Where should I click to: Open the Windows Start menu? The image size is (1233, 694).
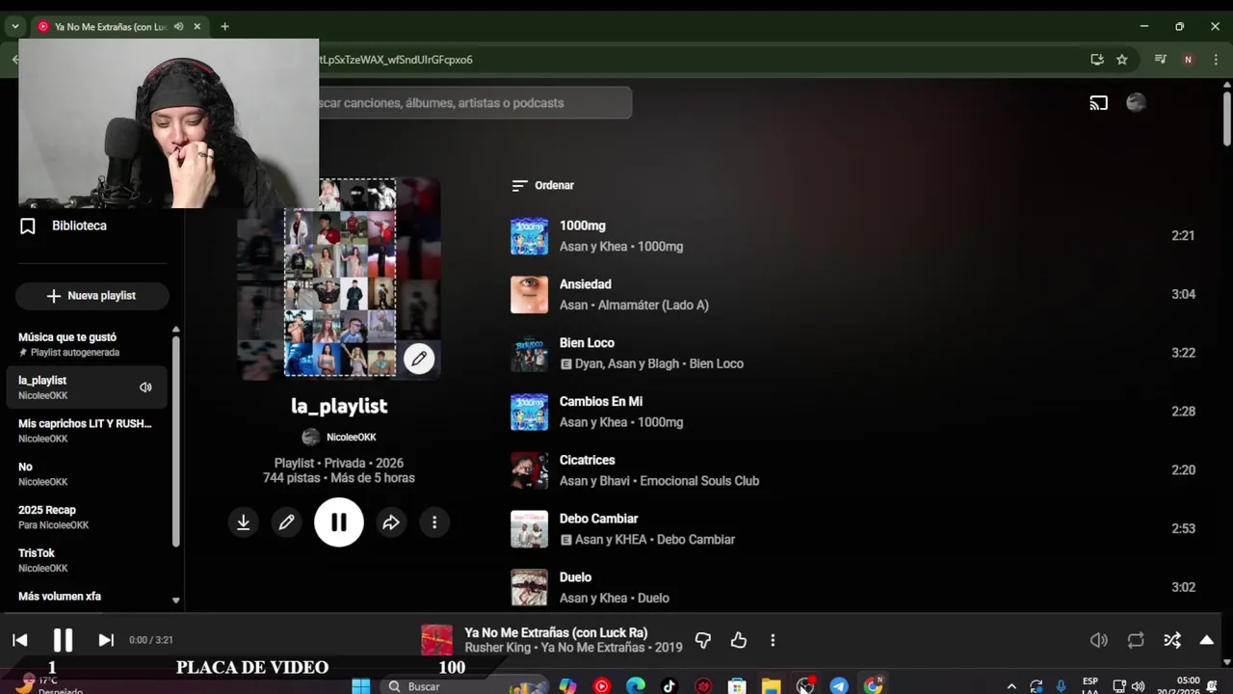pyautogui.click(x=361, y=686)
